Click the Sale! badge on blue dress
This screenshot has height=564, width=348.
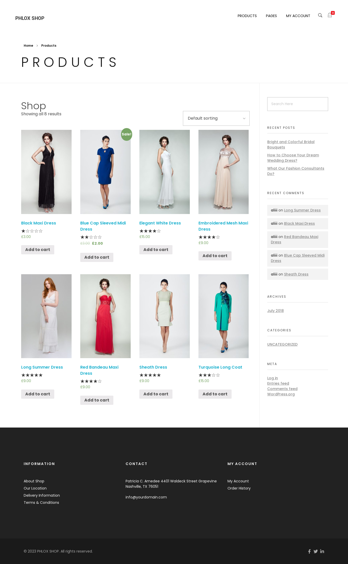(126, 134)
